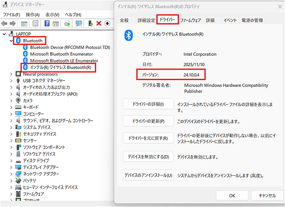Click the デバイスを無効にする(D) button
Image resolution: width=285 pixels, height=207 pixels.
coord(148,157)
